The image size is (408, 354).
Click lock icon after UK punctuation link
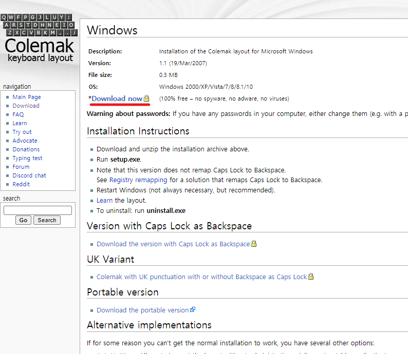click(x=311, y=277)
